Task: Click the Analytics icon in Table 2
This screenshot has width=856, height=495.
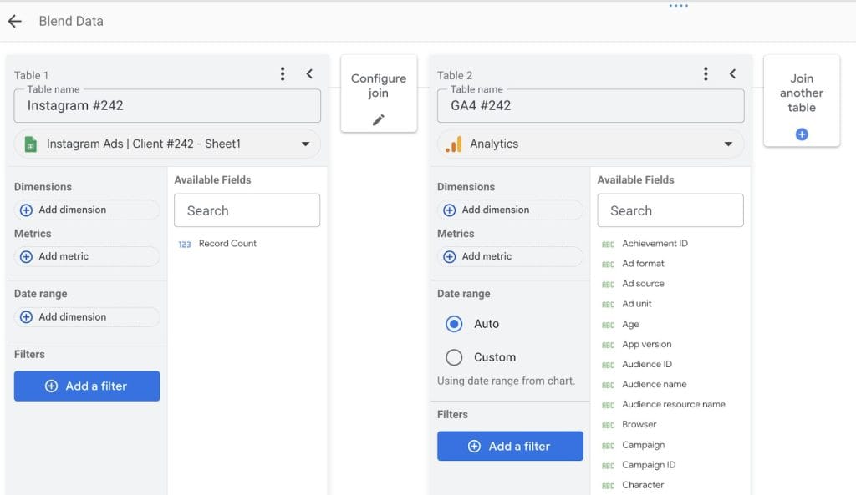Action: tap(453, 144)
